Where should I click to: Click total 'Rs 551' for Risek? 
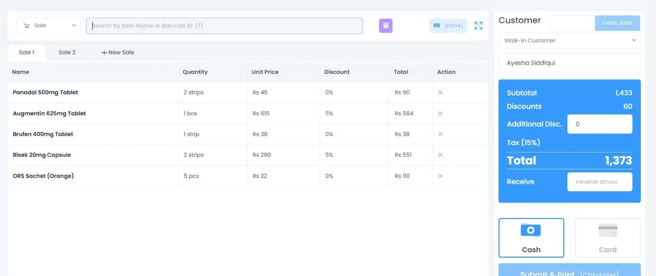pos(403,155)
